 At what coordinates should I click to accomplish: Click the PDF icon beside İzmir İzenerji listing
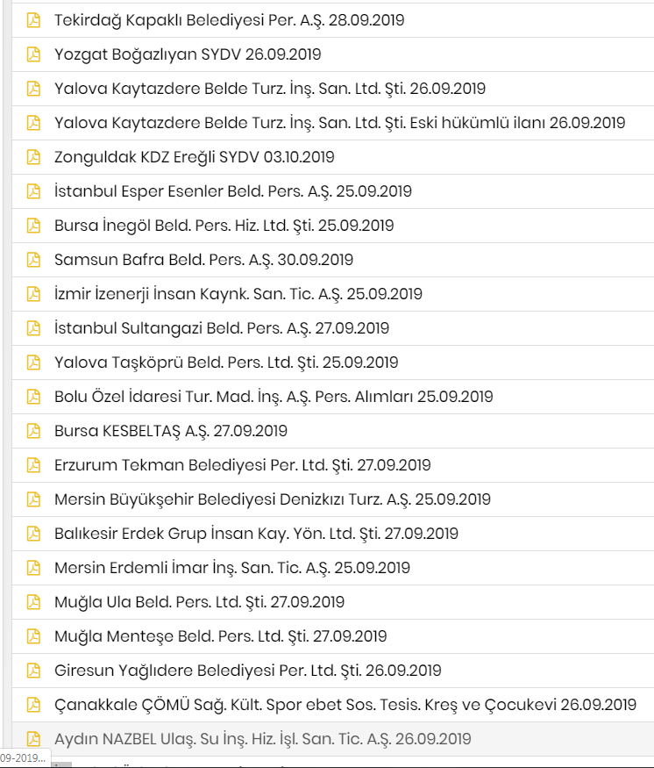click(x=33, y=294)
